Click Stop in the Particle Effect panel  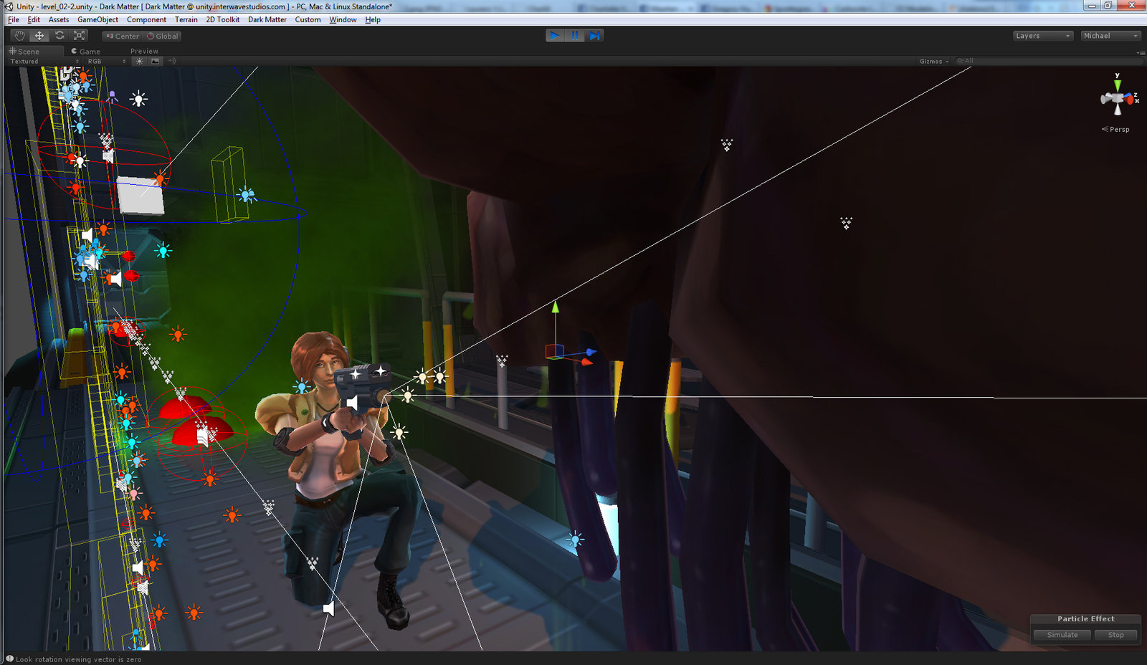coord(1115,635)
